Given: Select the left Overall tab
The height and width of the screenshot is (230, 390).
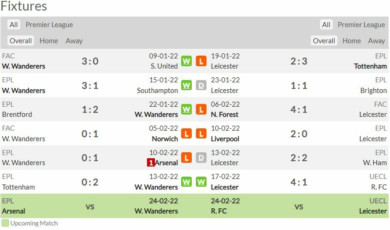Looking at the screenshot, I should tap(21, 41).
